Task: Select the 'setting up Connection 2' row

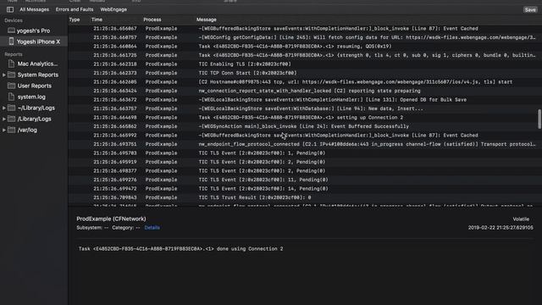Action: click(302, 118)
